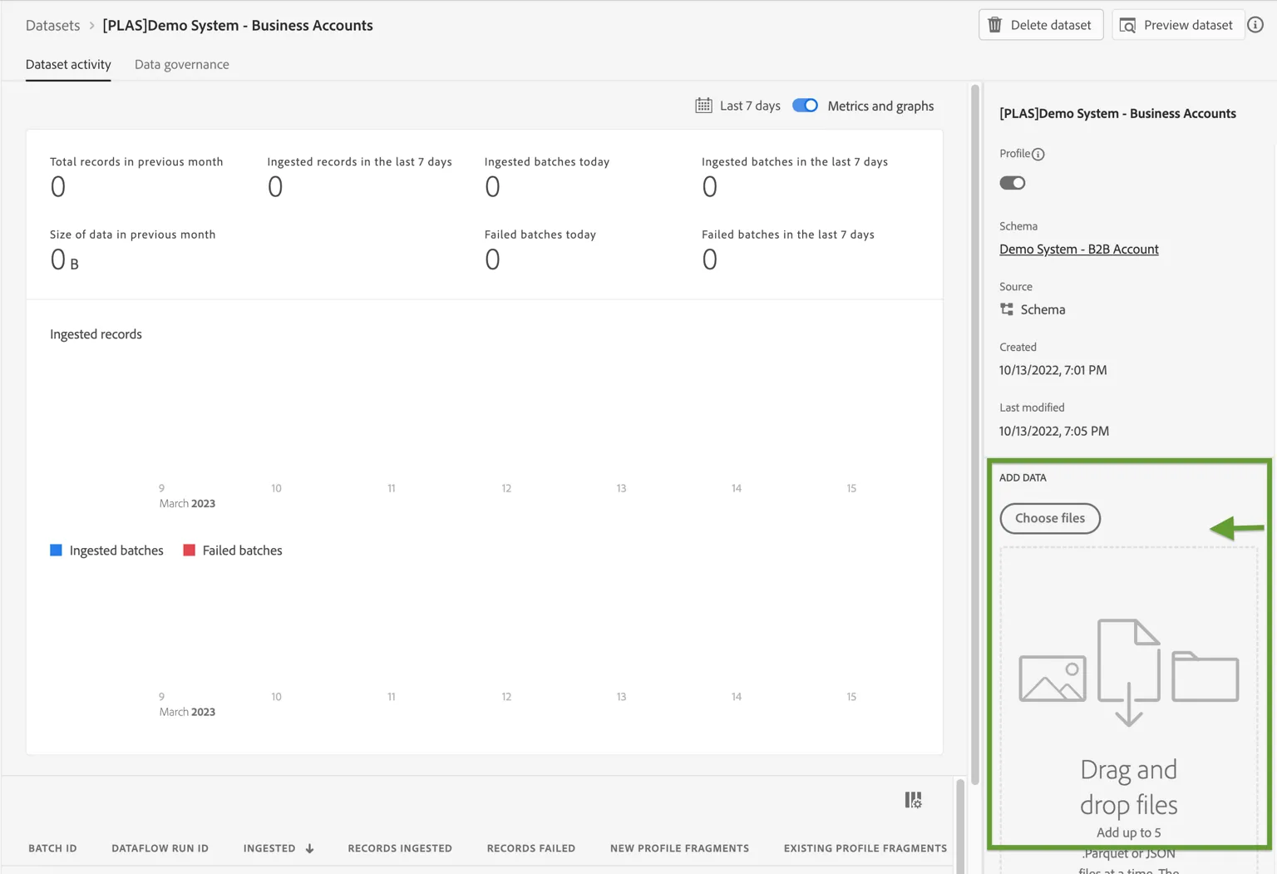Screen dimensions: 1277x874
Task: Click the main panel vertical scrollbar
Action: 974,432
